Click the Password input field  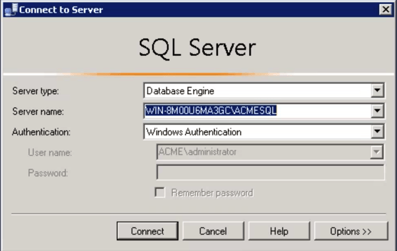(x=270, y=172)
